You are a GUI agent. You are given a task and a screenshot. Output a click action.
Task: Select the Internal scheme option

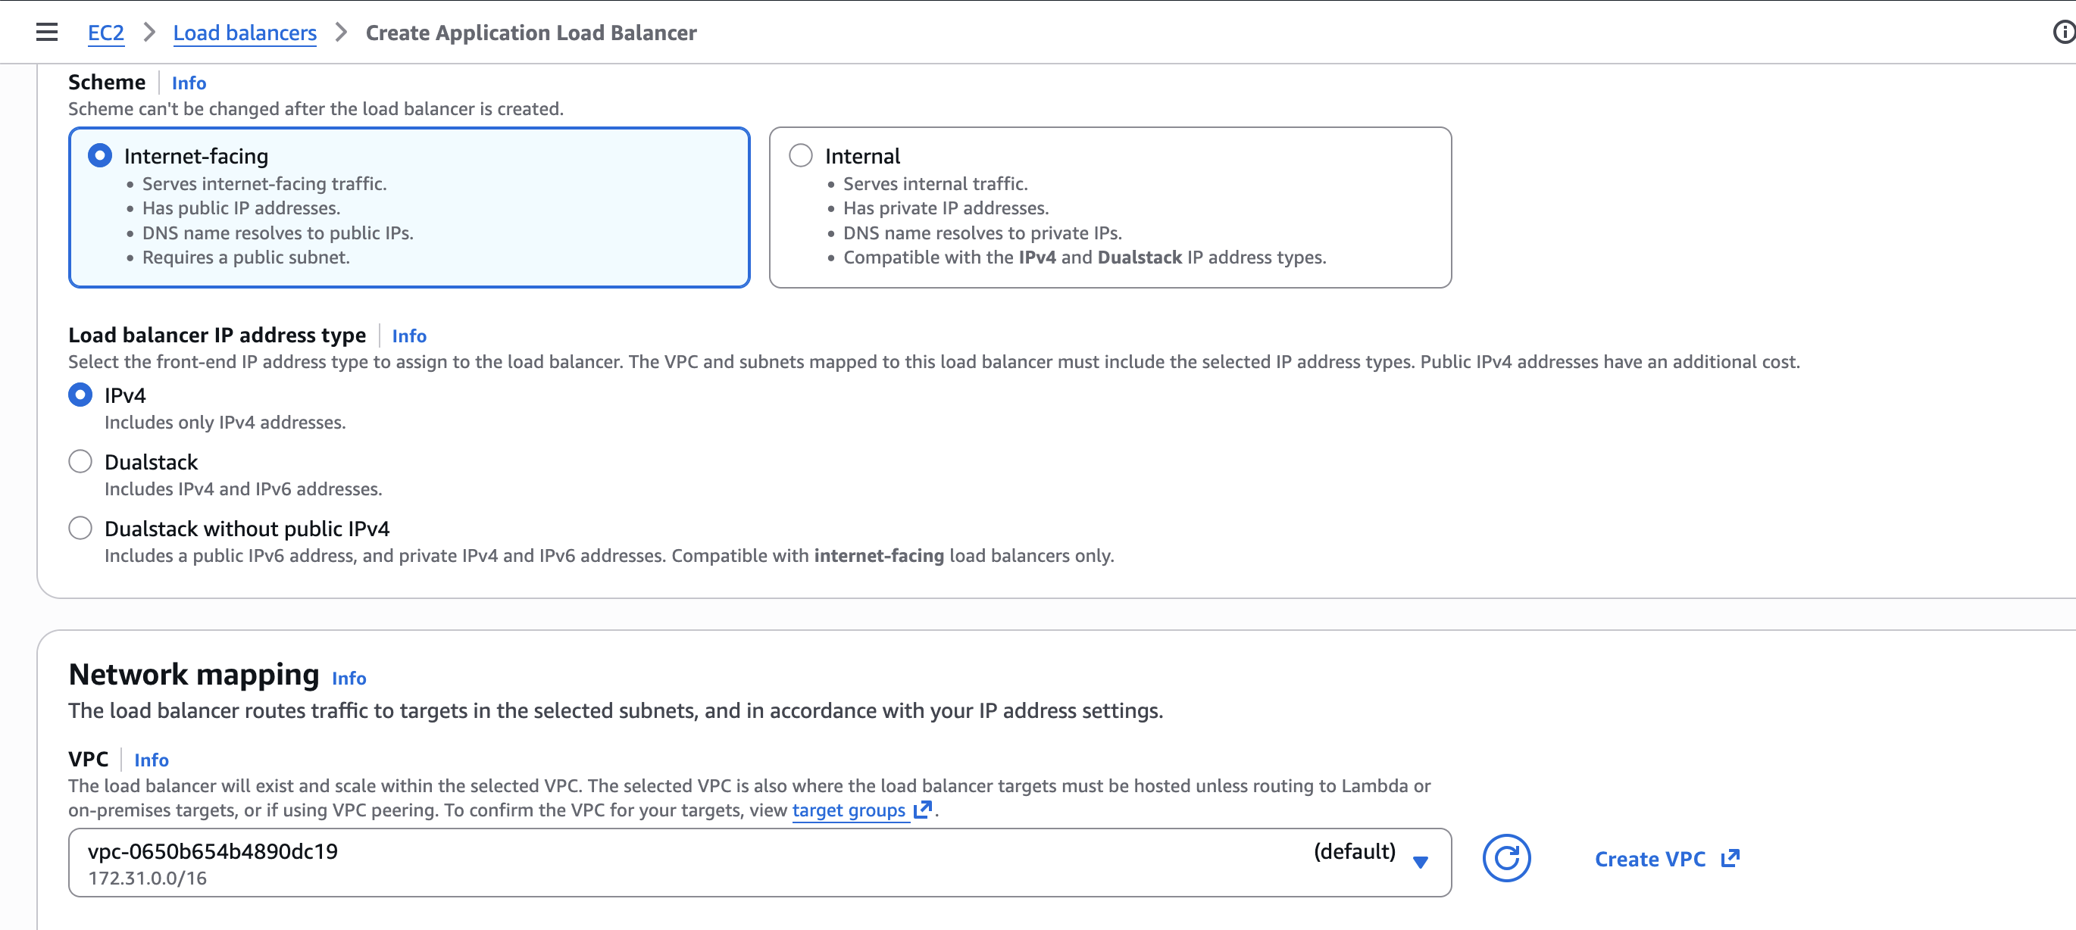[x=800, y=155]
